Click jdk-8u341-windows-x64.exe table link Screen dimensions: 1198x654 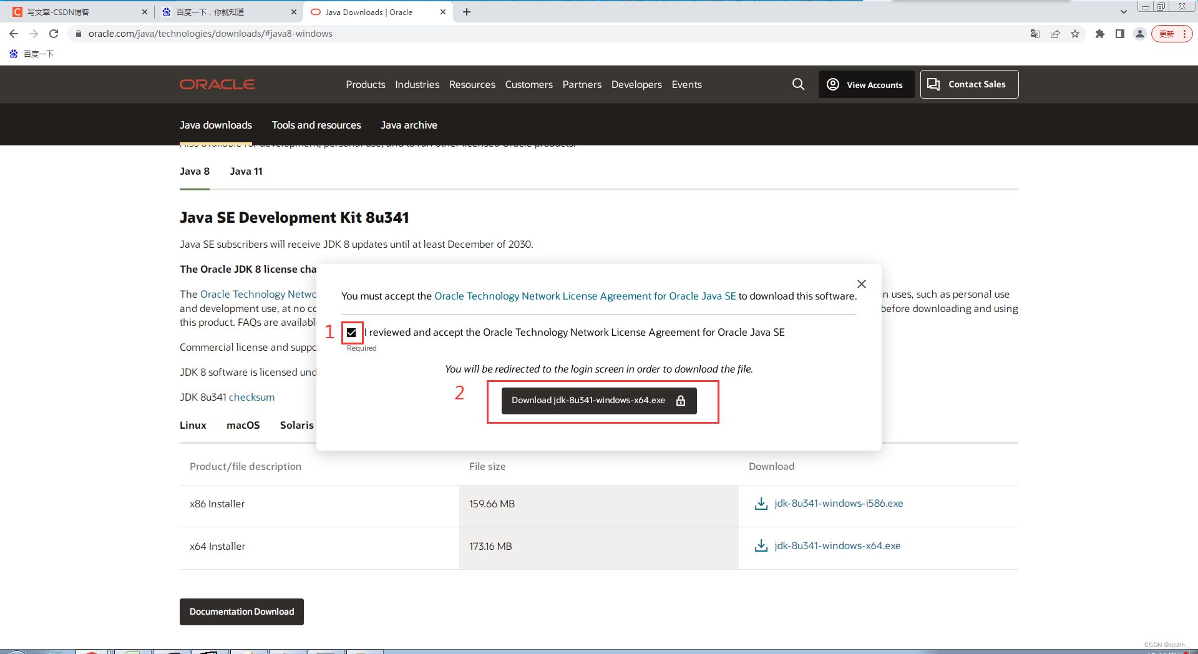point(837,545)
